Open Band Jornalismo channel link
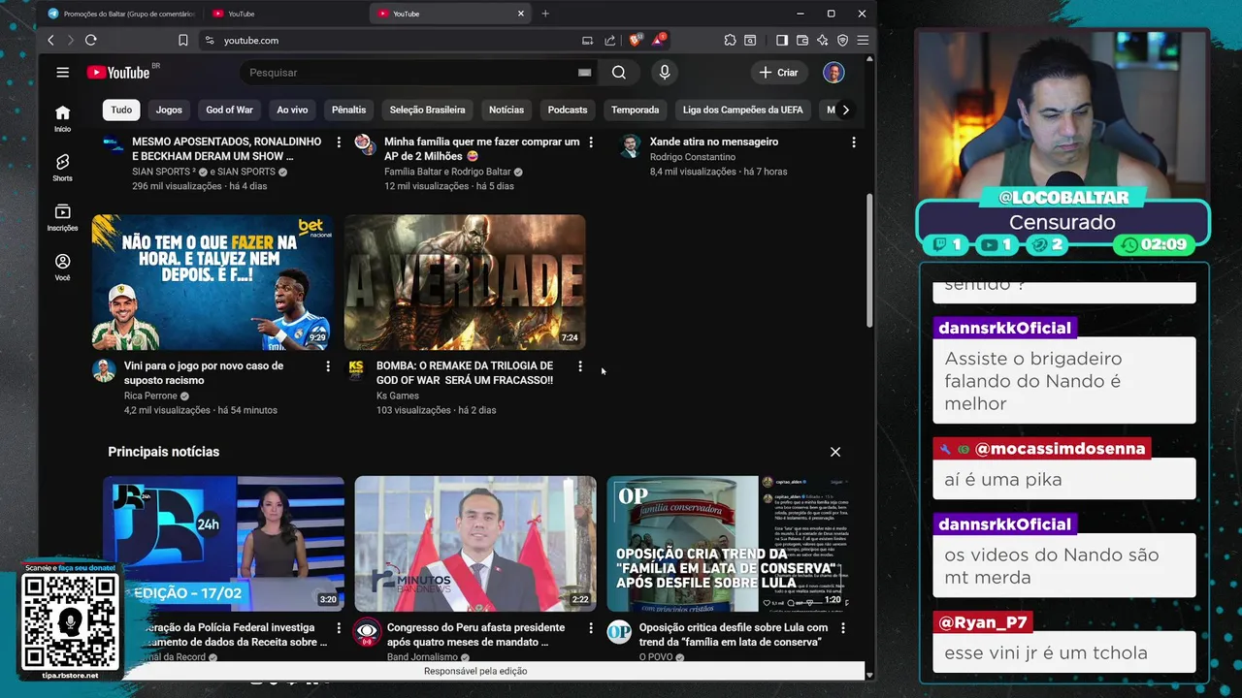The width and height of the screenshot is (1242, 698). (423, 656)
